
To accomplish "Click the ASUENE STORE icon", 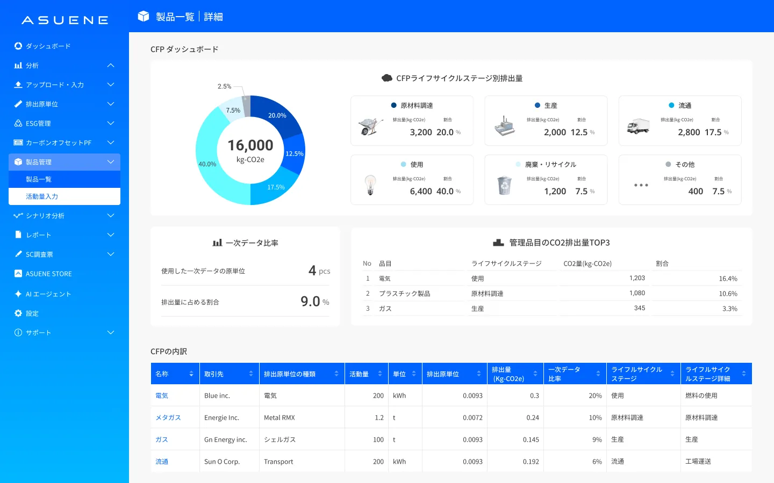I will pos(18,274).
